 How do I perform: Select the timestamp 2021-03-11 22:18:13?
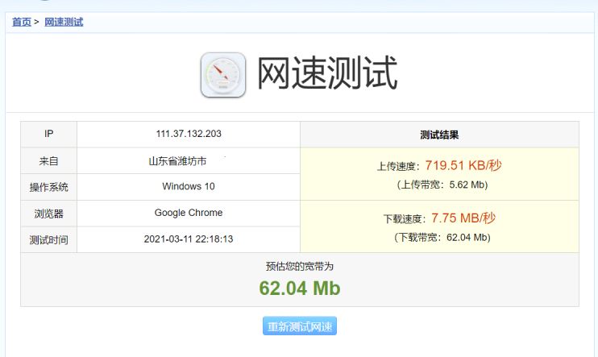(x=189, y=239)
